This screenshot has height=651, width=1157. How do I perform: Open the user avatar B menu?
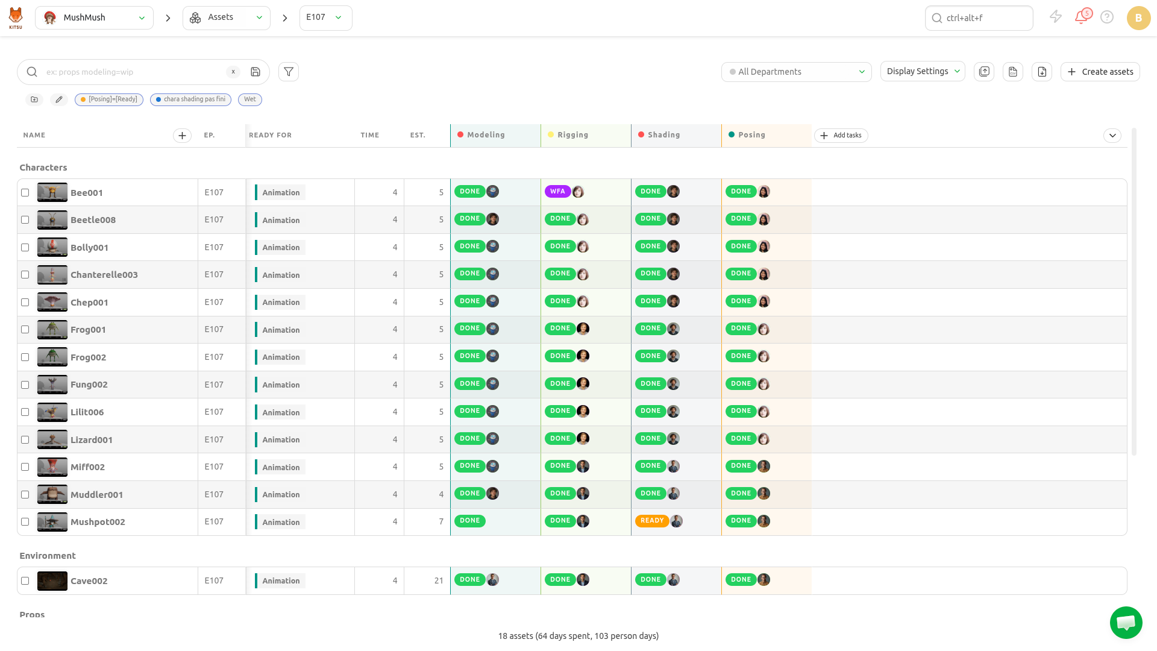(x=1138, y=17)
